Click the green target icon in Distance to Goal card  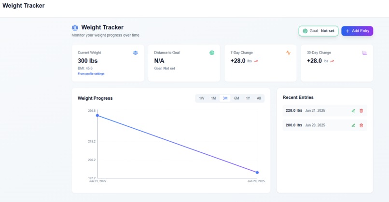coord(212,53)
